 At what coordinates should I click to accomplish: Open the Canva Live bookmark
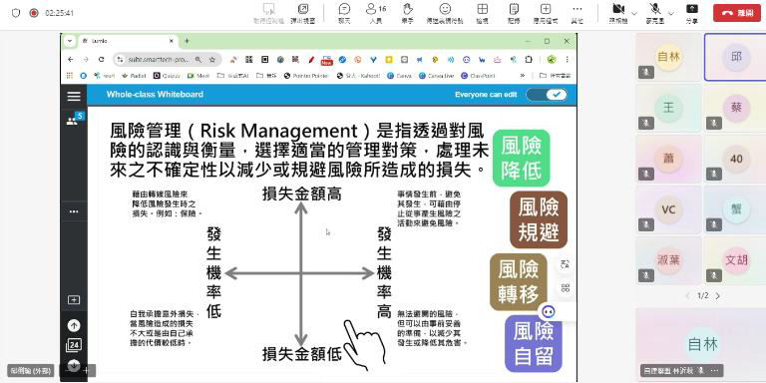click(x=437, y=76)
